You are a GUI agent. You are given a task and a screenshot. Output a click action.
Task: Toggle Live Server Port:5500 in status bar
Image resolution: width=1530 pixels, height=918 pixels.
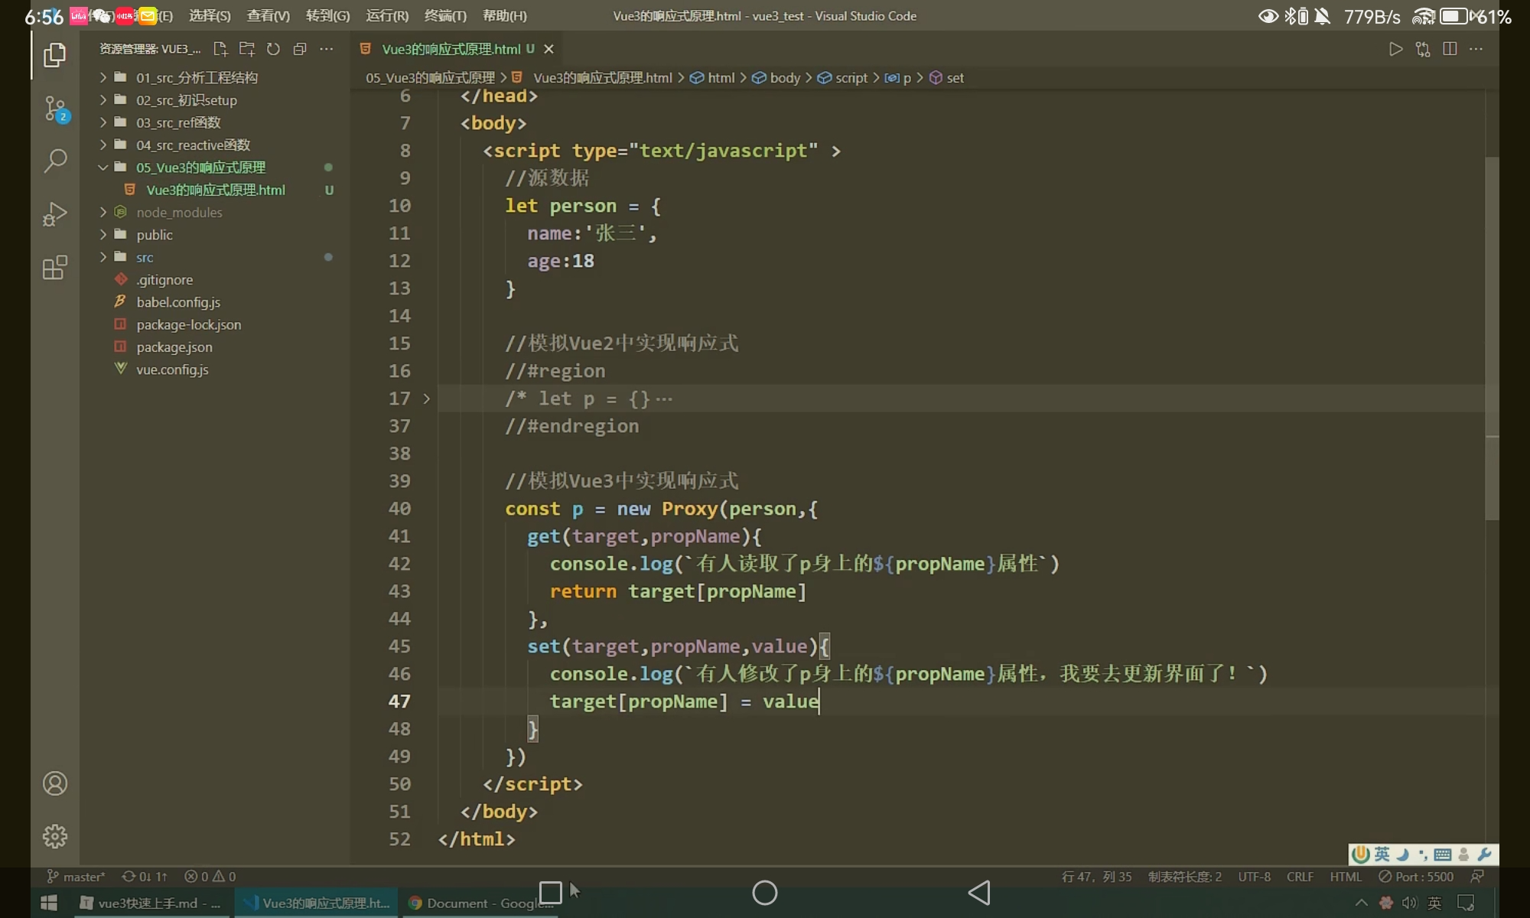click(1416, 877)
